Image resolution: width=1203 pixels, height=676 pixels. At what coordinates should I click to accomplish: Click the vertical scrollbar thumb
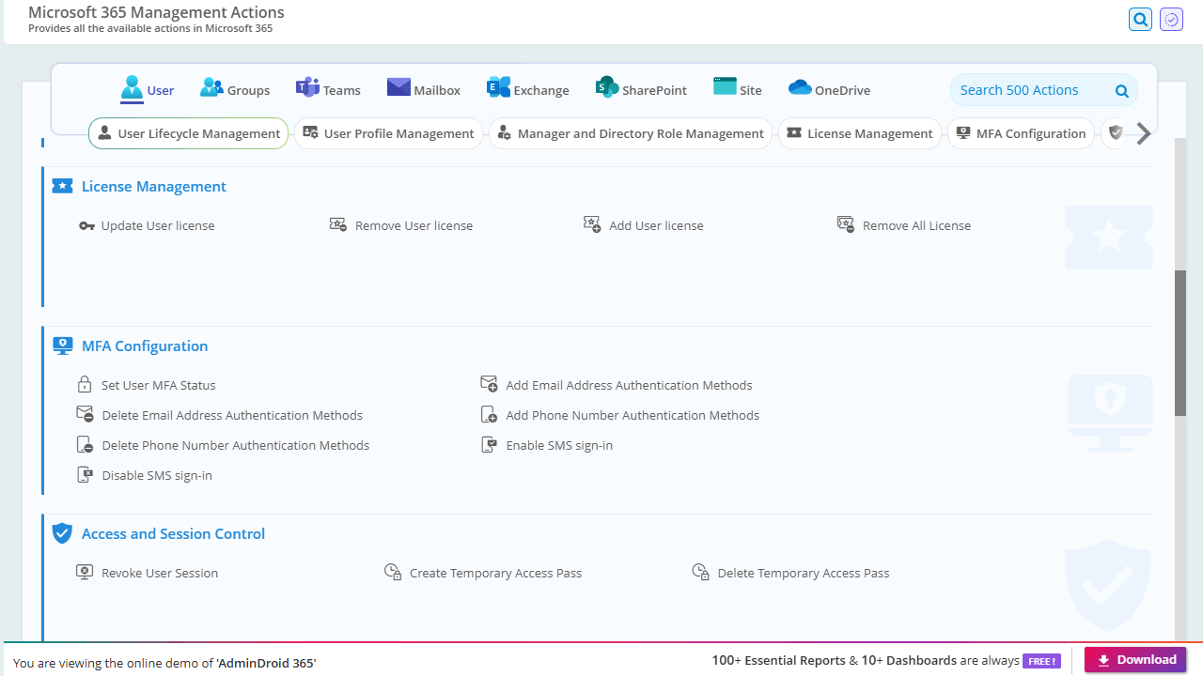pyautogui.click(x=1180, y=343)
